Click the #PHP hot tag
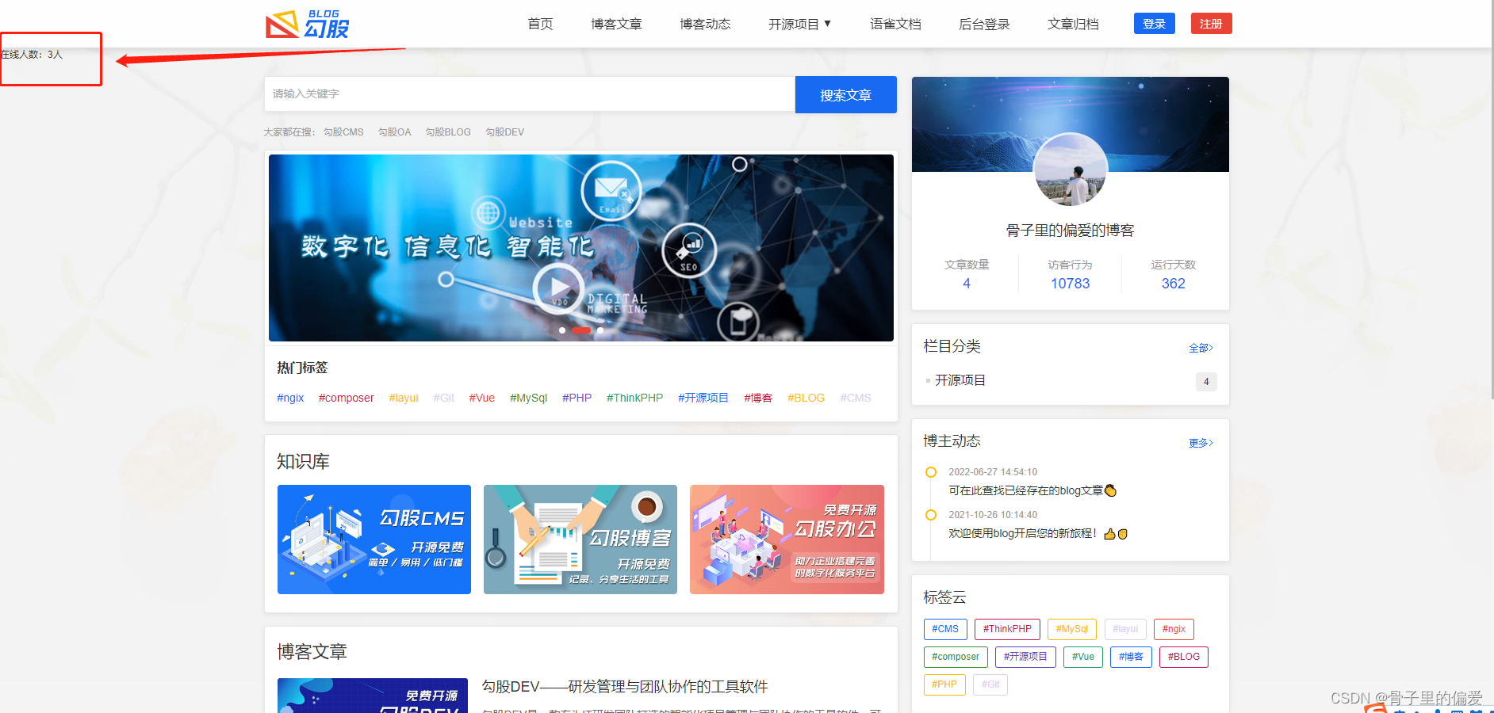Viewport: 1494px width, 713px height. (x=577, y=398)
